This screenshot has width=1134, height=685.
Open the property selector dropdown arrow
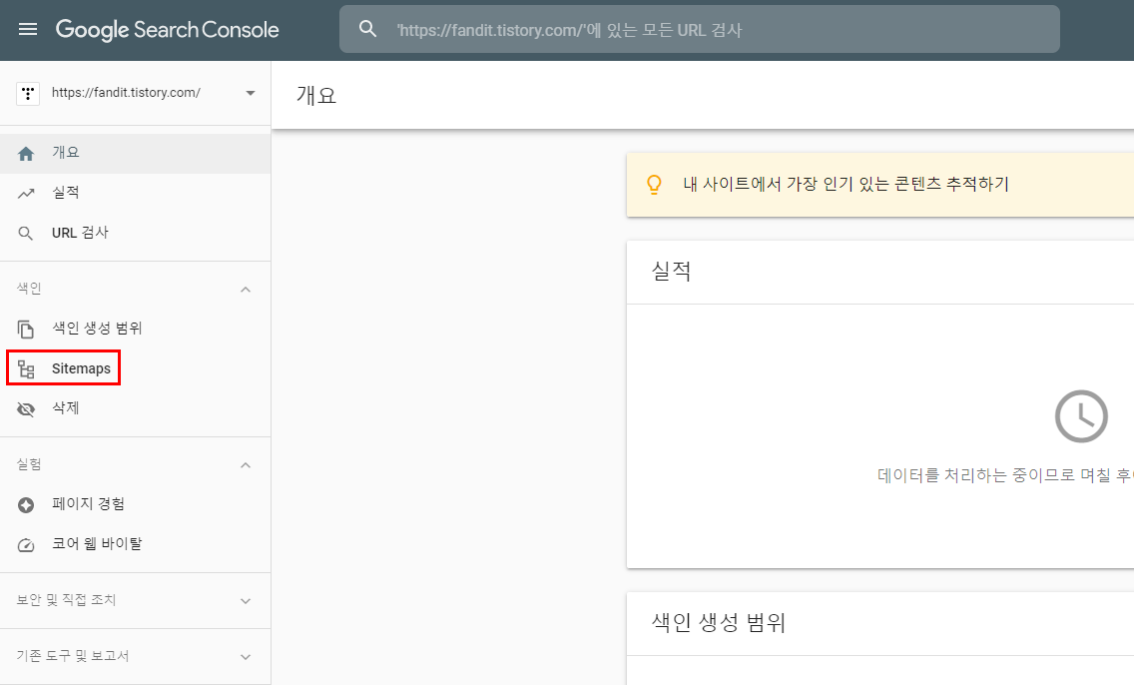pos(251,93)
